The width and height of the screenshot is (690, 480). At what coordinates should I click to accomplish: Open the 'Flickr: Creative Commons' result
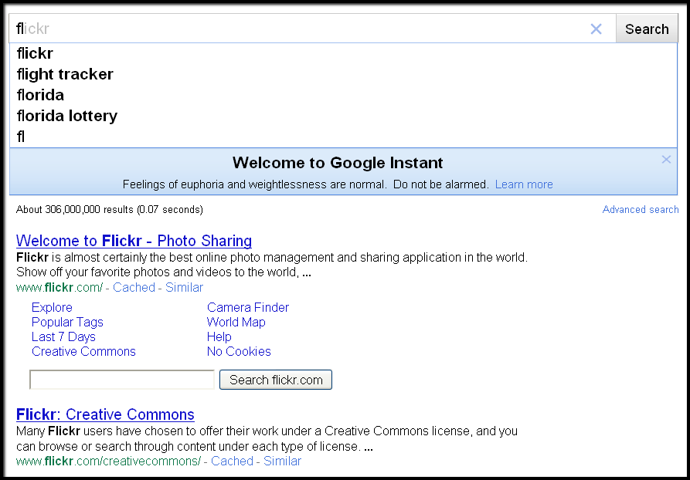pyautogui.click(x=105, y=414)
